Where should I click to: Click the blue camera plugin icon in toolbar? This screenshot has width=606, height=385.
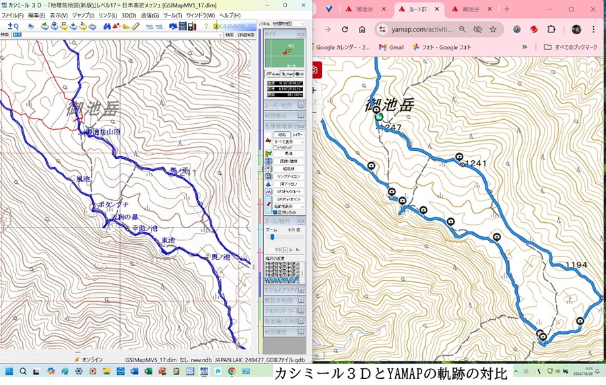click(173, 26)
